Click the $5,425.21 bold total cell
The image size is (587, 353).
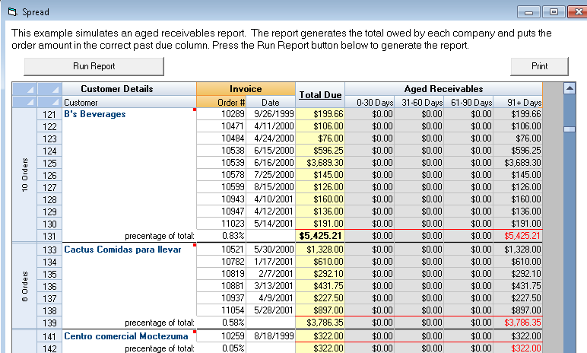pyautogui.click(x=320, y=236)
